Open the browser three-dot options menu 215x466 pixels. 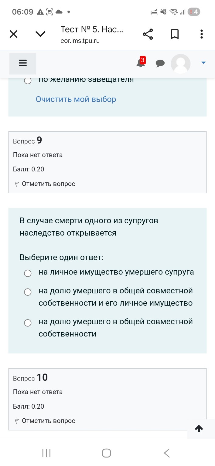coord(201,34)
